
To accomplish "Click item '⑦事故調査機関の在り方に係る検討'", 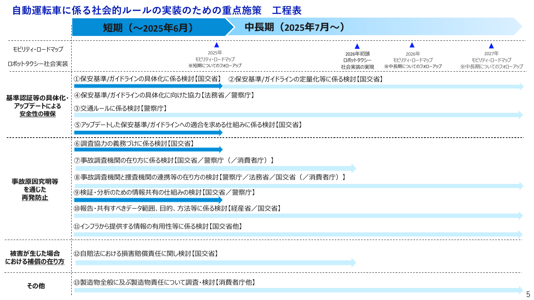I will click(174, 160).
